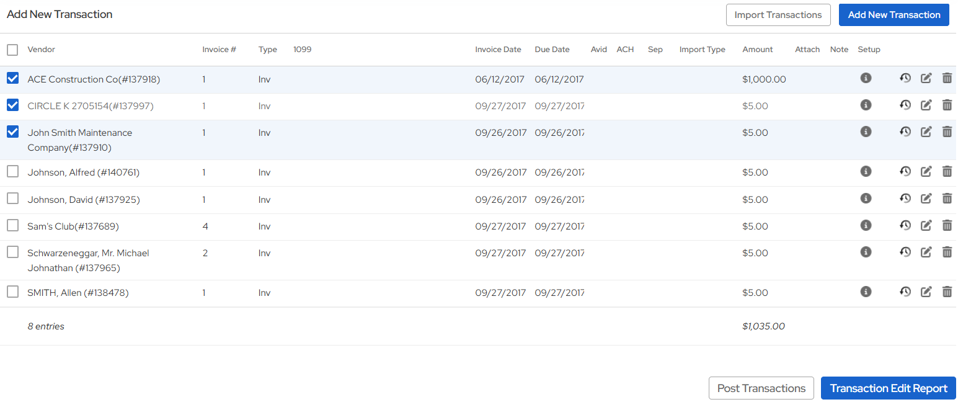Delete the Johnson, Alfred transaction
The image size is (958, 402).
click(947, 172)
